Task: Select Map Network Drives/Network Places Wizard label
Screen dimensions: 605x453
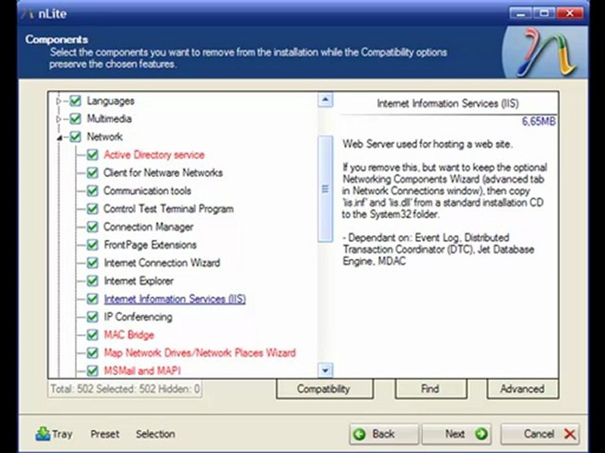Action: 200,353
